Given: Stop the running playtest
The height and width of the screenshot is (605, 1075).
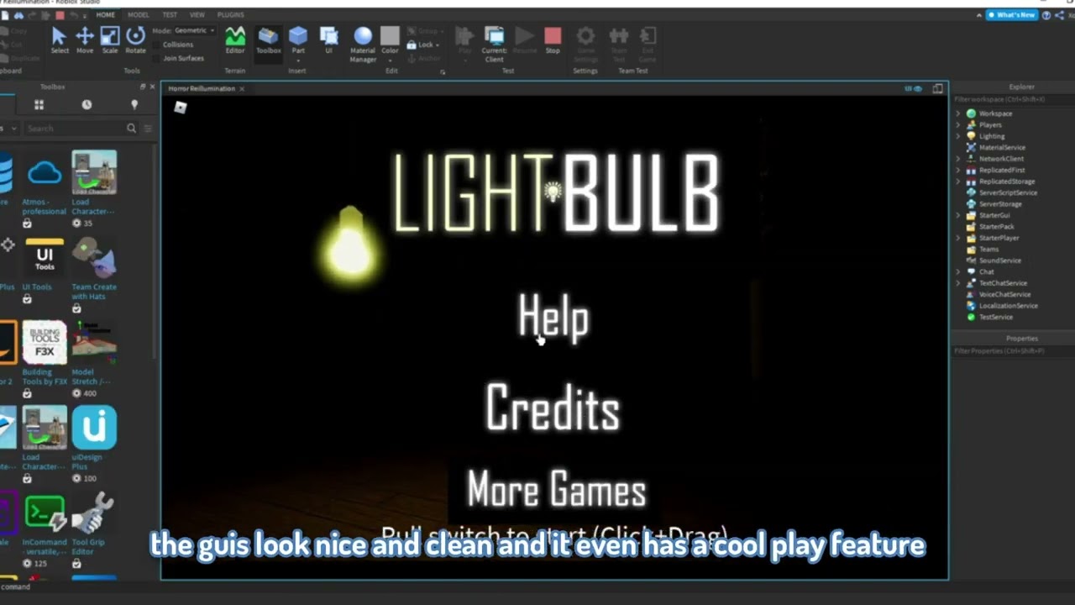Looking at the screenshot, I should (553, 39).
